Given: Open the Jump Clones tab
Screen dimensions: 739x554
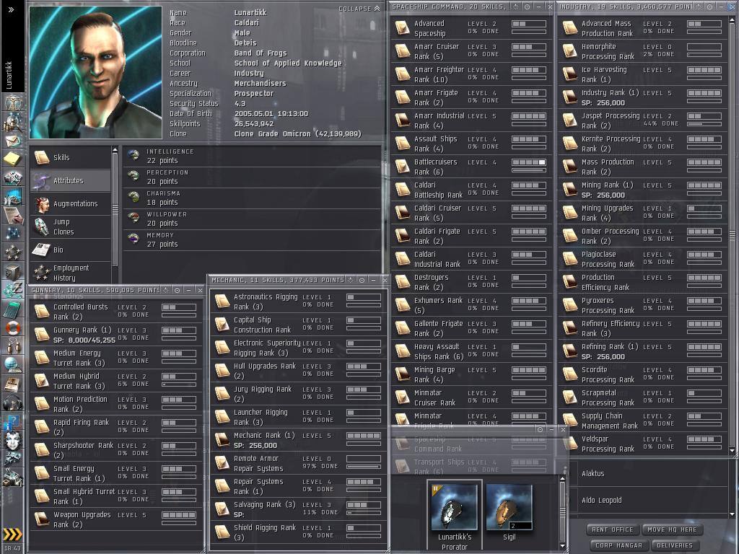Looking at the screenshot, I should 71,227.
